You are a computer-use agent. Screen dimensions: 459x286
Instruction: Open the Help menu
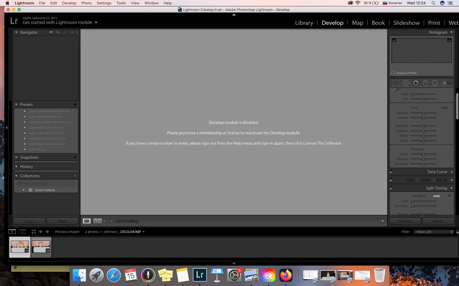(167, 3)
